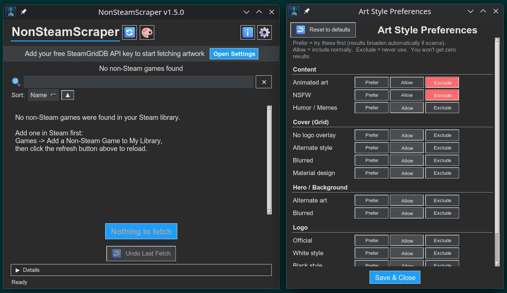507x293 pixels.
Task: Focus the game search input field
Action: pos(139,82)
